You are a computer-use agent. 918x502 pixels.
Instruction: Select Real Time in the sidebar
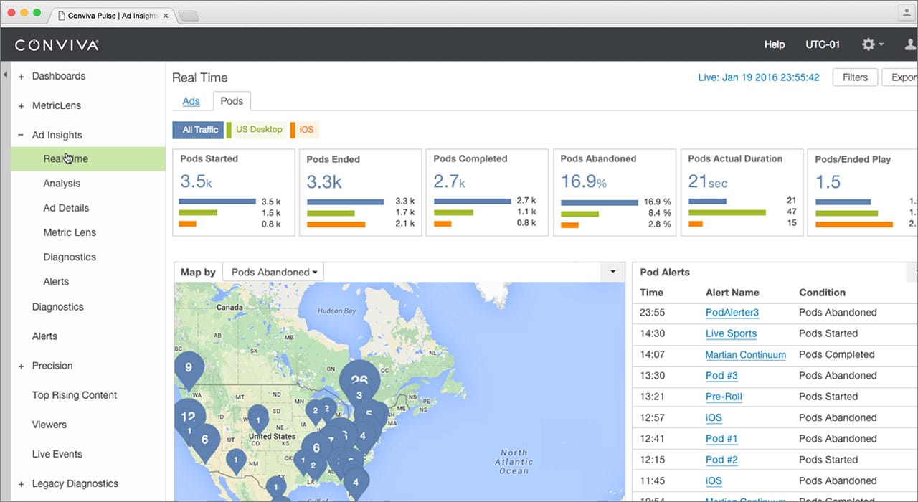point(88,159)
